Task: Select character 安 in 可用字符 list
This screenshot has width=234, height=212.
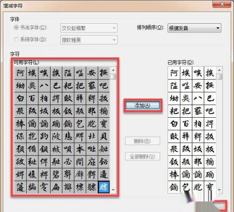Action: [92, 73]
